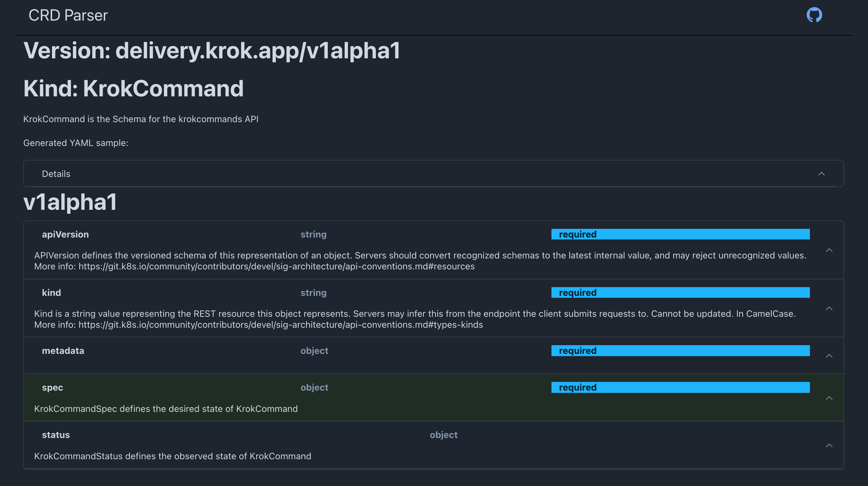868x486 pixels.
Task: Collapse the metadata row chevron
Action: coord(829,356)
